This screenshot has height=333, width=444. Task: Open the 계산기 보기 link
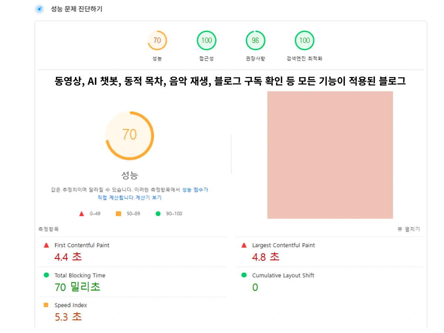point(148,198)
